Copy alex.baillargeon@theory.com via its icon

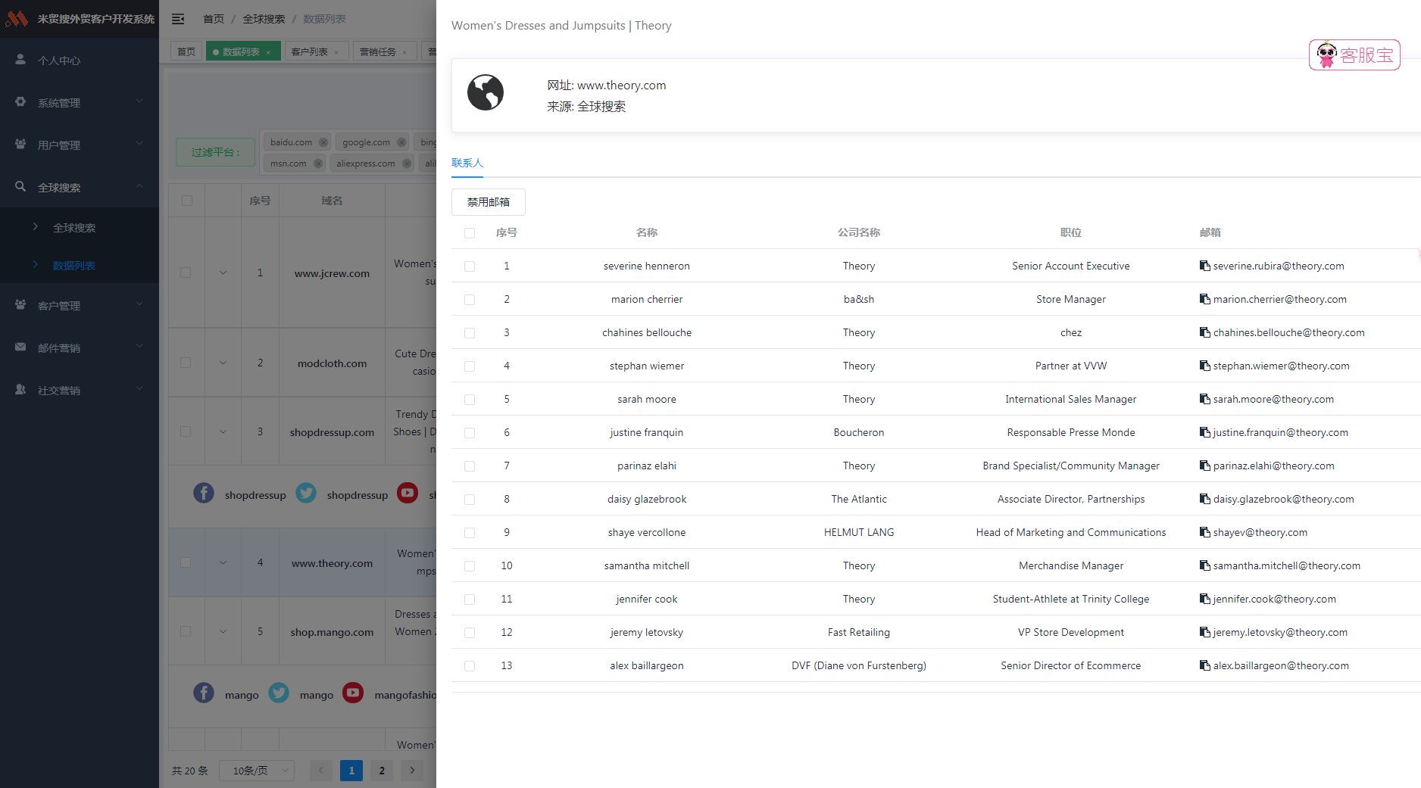coord(1204,665)
